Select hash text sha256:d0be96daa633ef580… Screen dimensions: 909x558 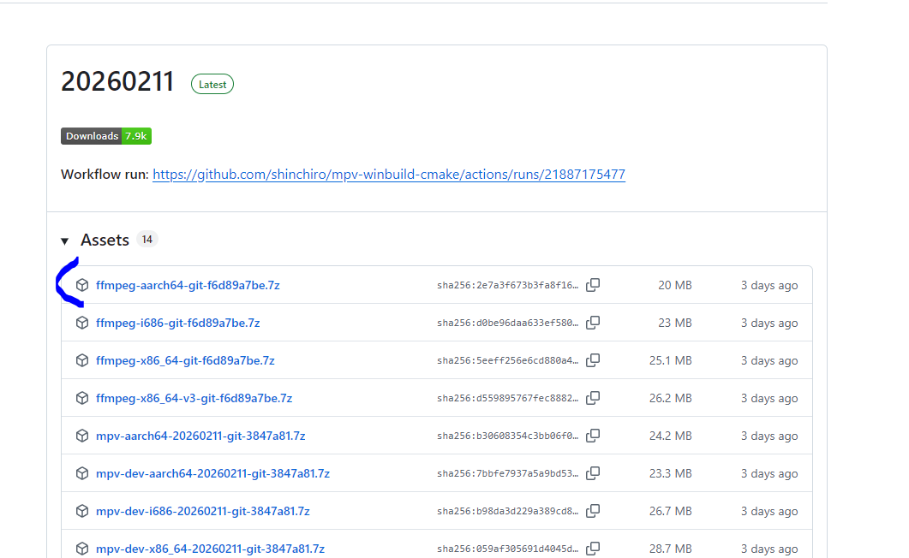tap(508, 323)
